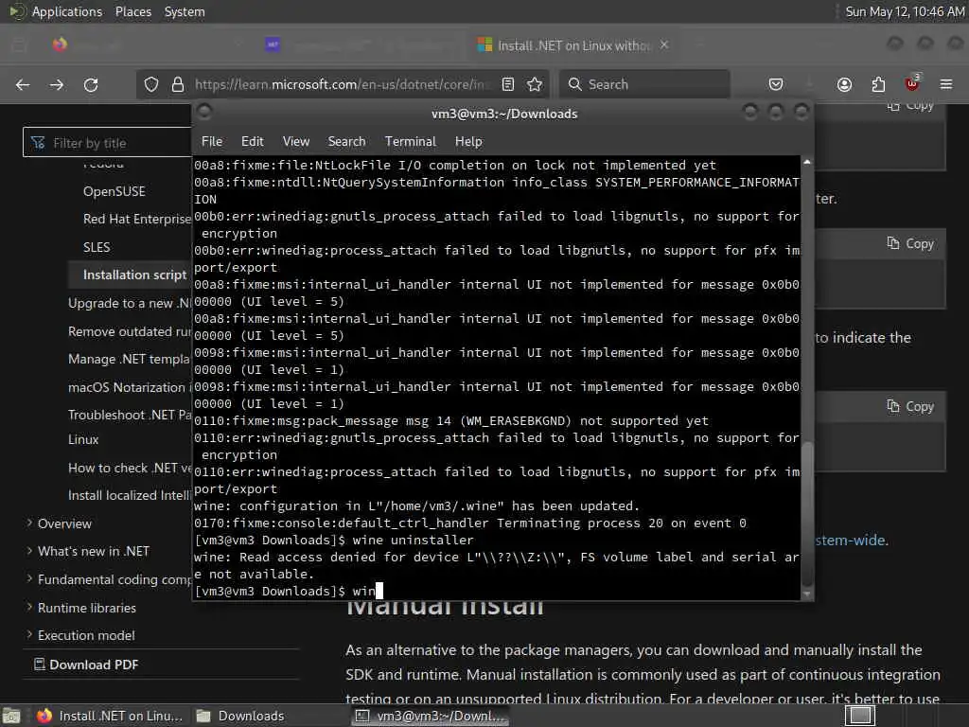Switch to vm3@vm3 terminal taskbar item

431,716
